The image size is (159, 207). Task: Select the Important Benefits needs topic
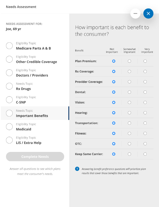pyautogui.click(x=35, y=113)
